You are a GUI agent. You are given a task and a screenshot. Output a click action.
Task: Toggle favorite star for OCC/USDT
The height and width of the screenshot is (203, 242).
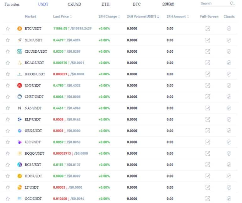[8, 199]
